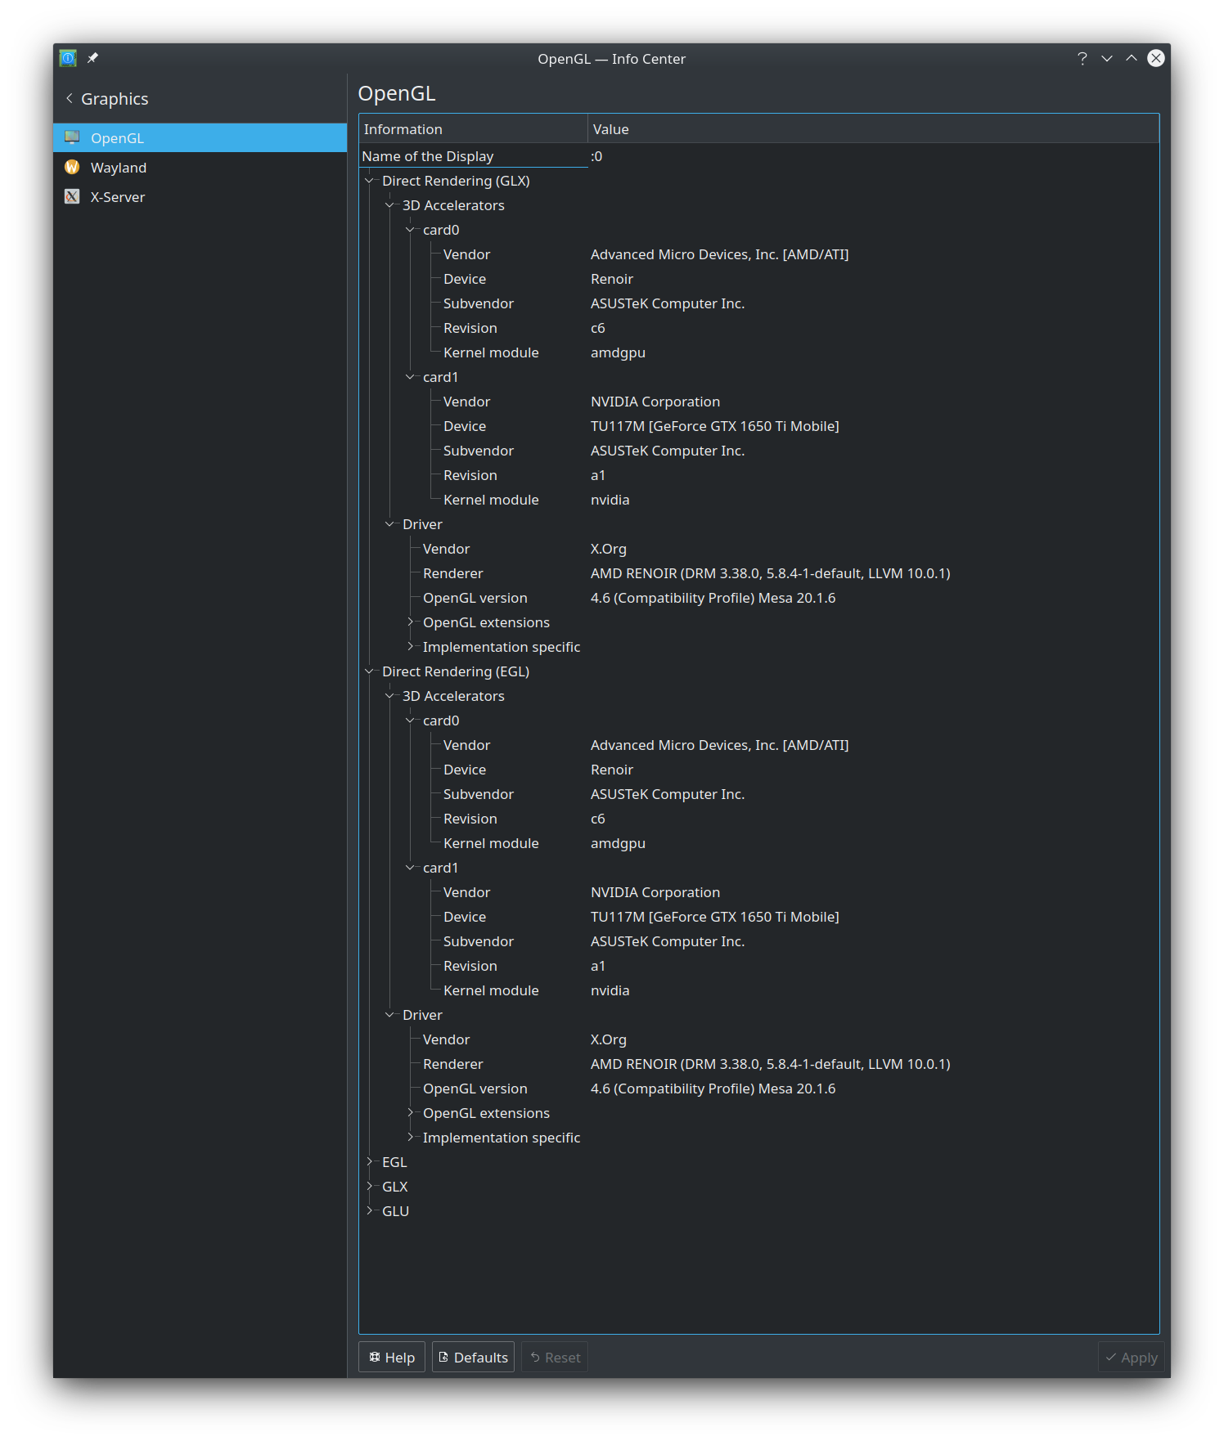Expand Implementation specific under EGL

click(x=410, y=1138)
